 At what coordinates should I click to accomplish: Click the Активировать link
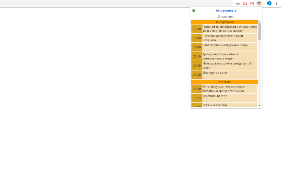(x=226, y=10)
